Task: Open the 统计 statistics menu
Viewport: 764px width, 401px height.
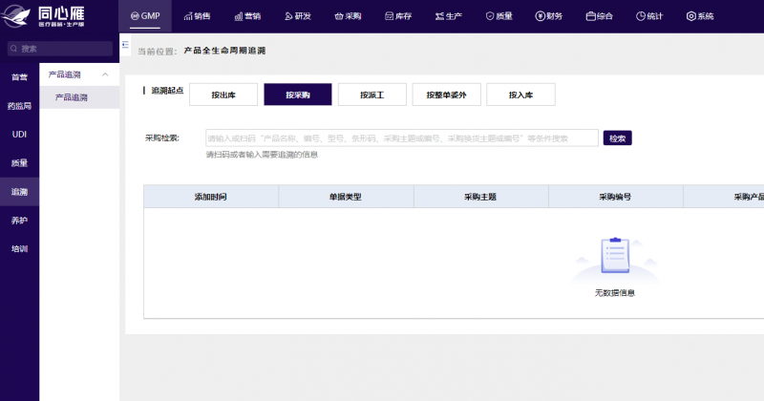Action: tap(649, 16)
